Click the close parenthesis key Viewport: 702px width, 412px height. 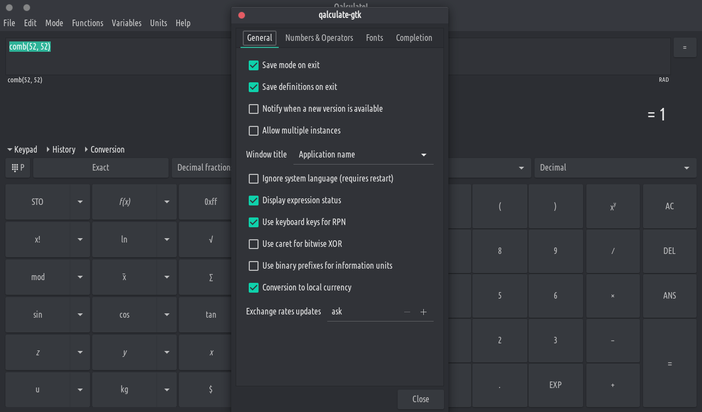[x=555, y=206]
